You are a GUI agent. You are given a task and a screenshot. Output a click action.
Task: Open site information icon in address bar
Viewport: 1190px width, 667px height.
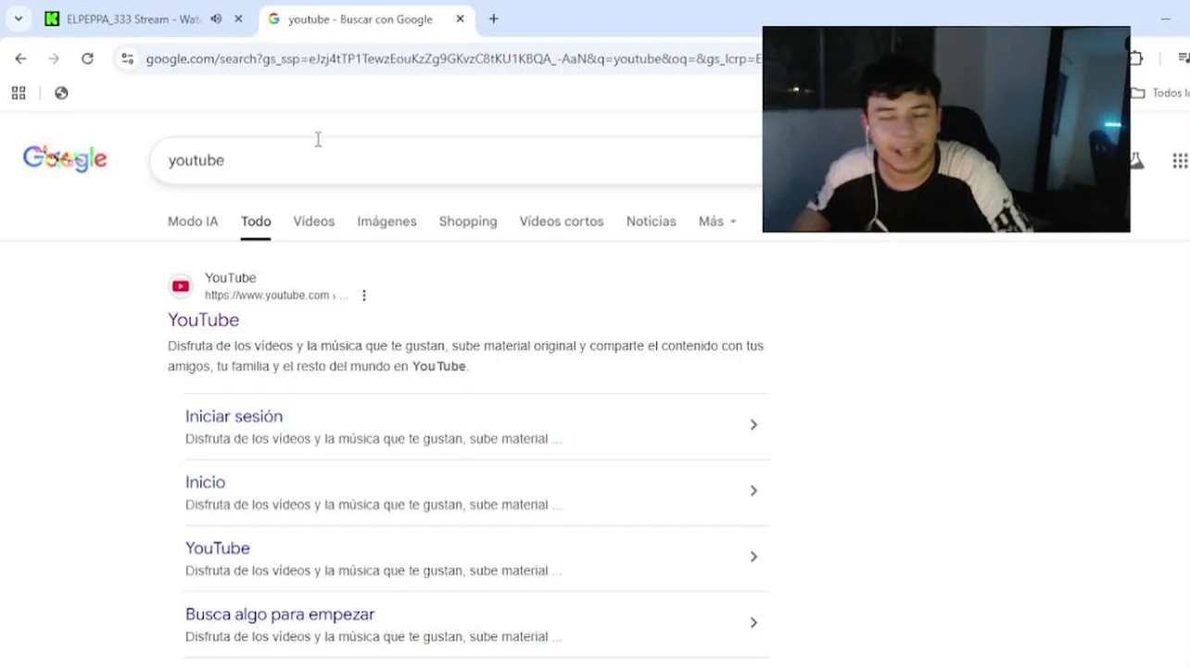[x=128, y=58]
